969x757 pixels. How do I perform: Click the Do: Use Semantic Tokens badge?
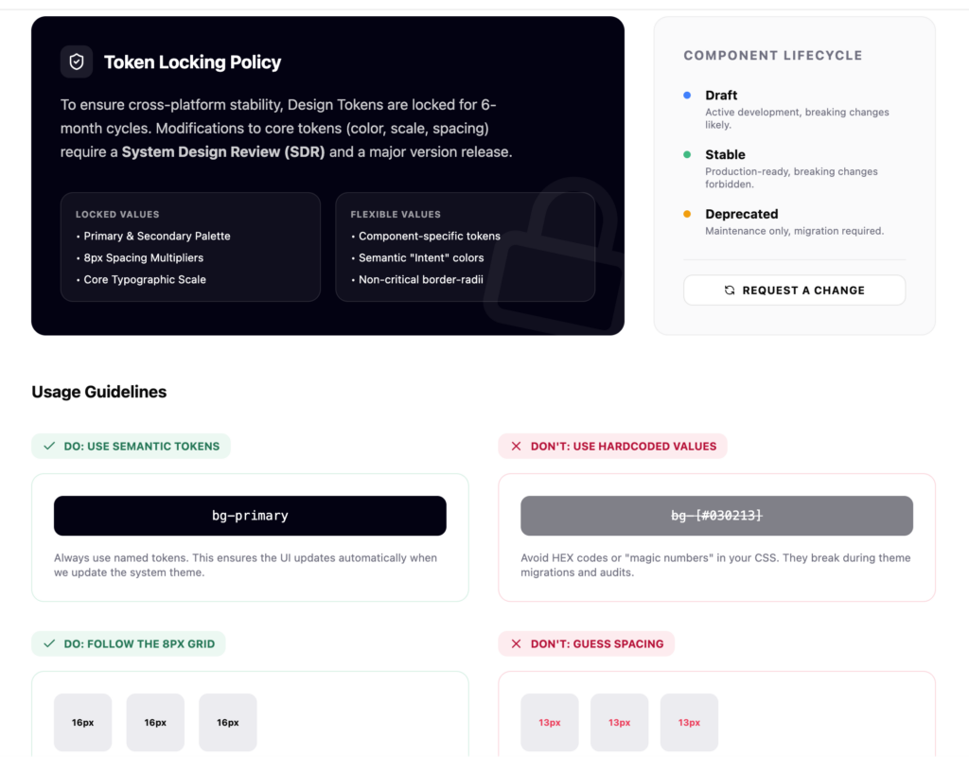[x=131, y=446]
